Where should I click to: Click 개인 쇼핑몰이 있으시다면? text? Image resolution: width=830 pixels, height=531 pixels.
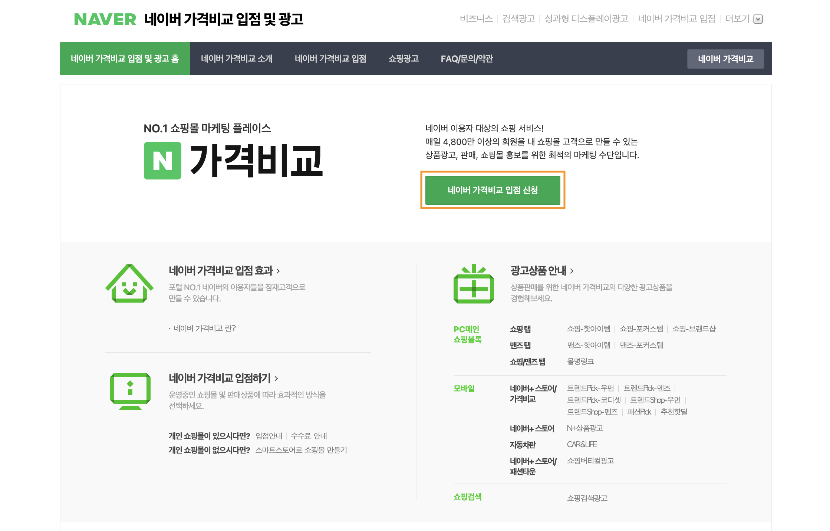point(209,436)
